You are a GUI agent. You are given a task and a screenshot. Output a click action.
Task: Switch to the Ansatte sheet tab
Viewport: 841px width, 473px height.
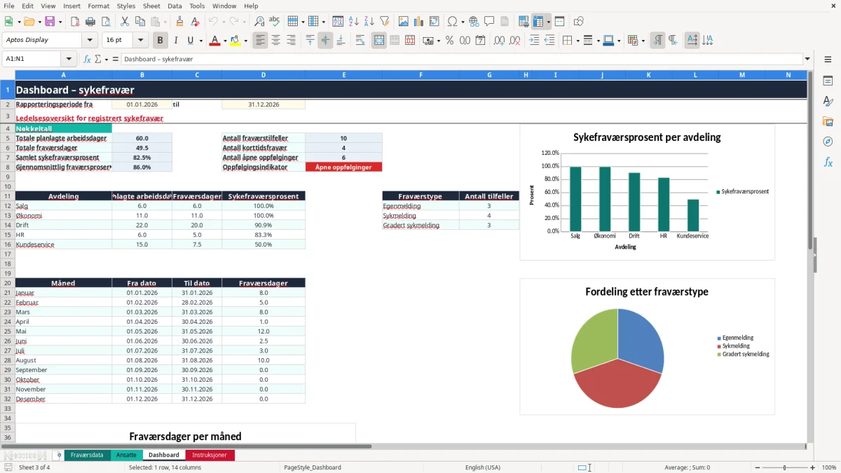(126, 455)
